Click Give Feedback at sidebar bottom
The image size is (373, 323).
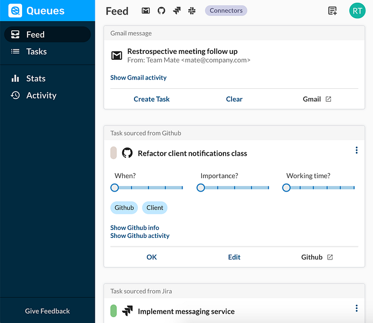pos(47,311)
